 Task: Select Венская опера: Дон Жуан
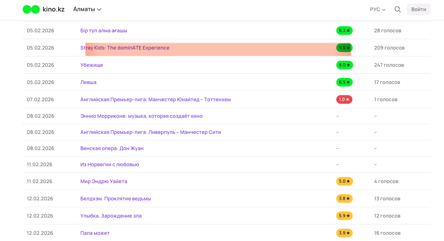tap(112, 148)
